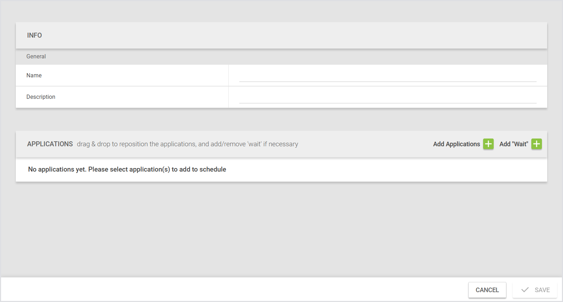This screenshot has height=302, width=563.
Task: Click the green plus icon for Add Applications
Action: coord(488,144)
